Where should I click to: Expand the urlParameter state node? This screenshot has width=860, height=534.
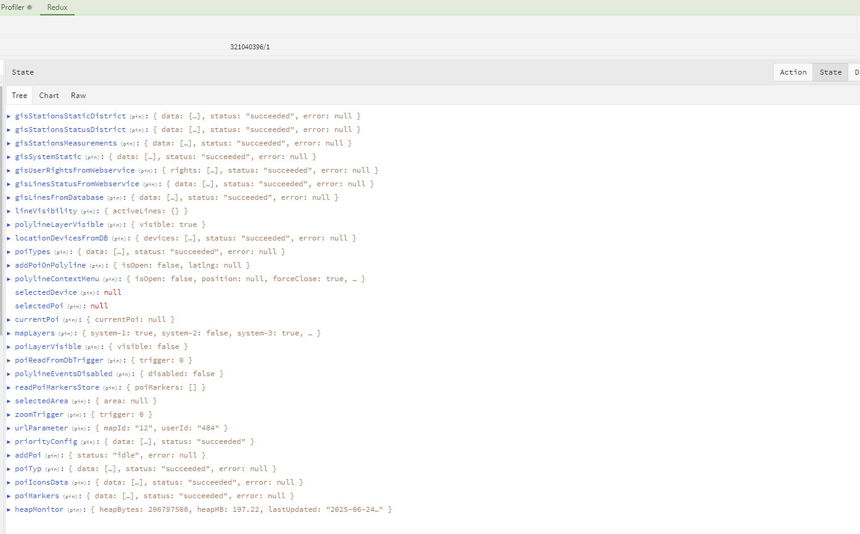click(x=9, y=428)
